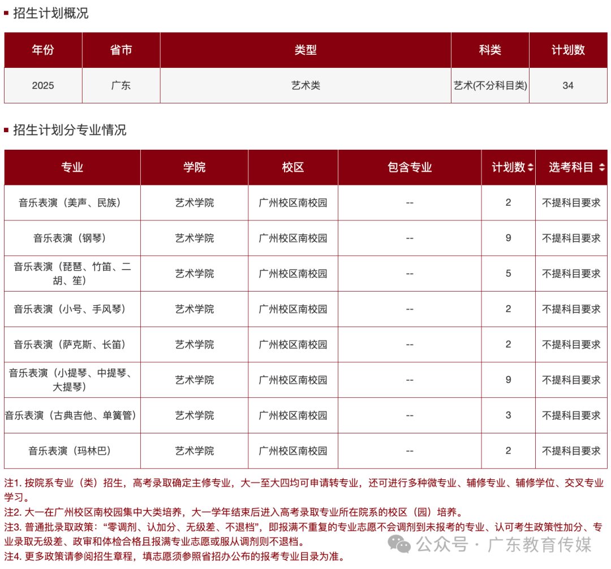Image resolution: width=611 pixels, height=569 pixels.
Task: Expand the 包含专业 cell for 音乐表演（钢琴）
Action: pyautogui.click(x=409, y=238)
